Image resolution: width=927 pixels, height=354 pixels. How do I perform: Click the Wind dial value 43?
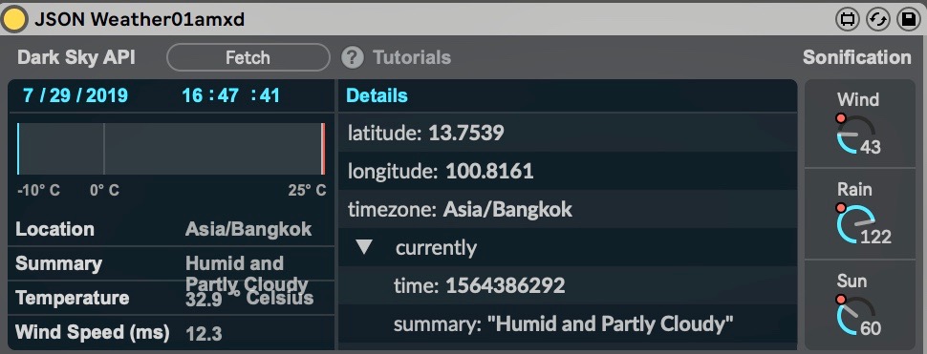[871, 147]
